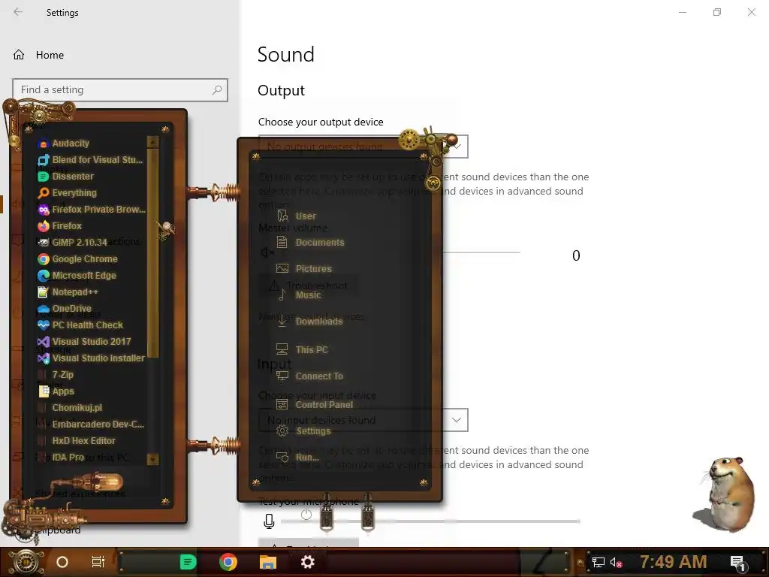The height and width of the screenshot is (577, 769).
Task: Click the 7:49 AM clock
Action: tap(674, 562)
